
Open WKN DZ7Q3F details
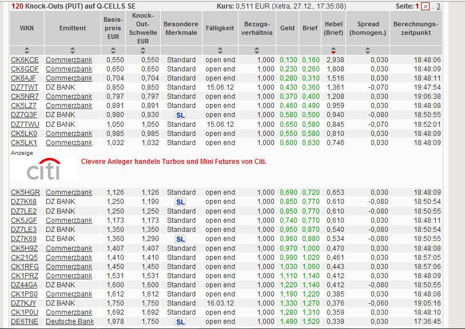pyautogui.click(x=24, y=115)
